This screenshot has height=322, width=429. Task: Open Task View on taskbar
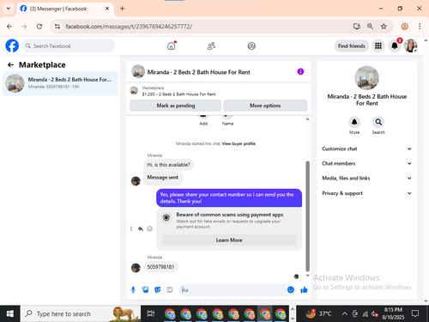(x=150, y=314)
